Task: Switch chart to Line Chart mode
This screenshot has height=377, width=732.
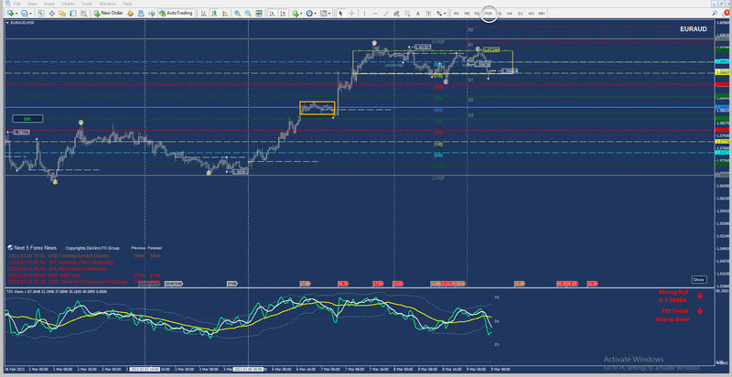Action: [x=224, y=13]
